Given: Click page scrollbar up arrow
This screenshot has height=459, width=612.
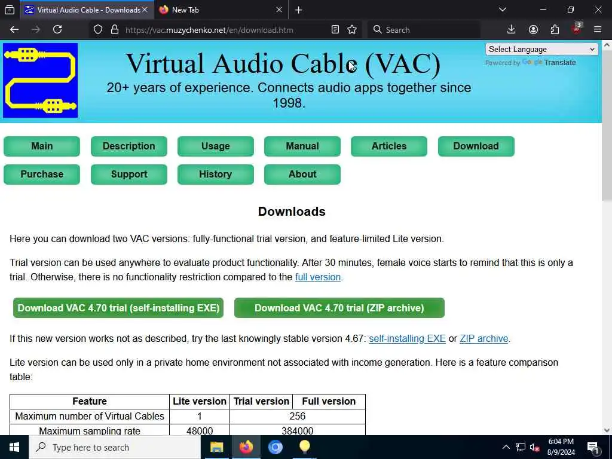Looking at the screenshot, I should pyautogui.click(x=607, y=45).
